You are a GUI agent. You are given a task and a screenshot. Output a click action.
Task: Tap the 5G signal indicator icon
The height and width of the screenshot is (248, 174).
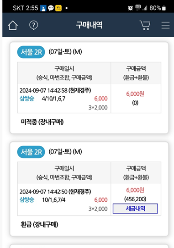click(x=138, y=8)
